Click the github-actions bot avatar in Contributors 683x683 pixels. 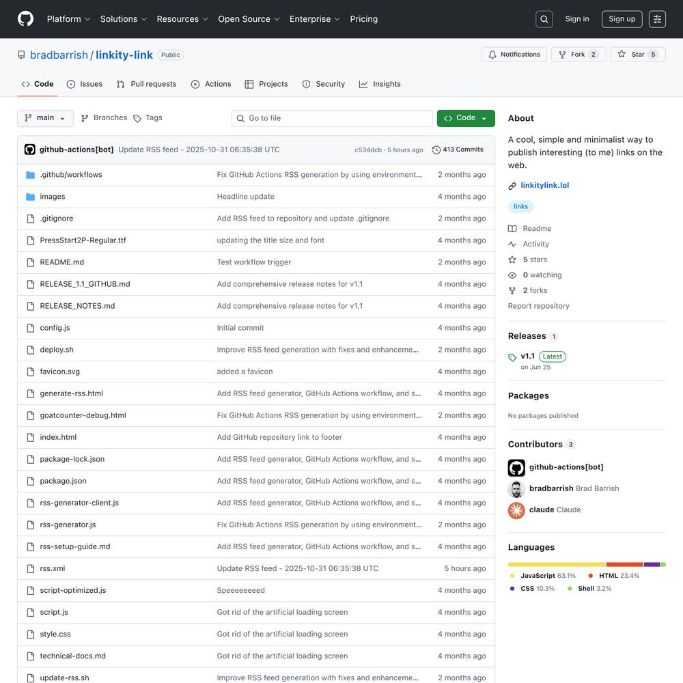click(516, 468)
